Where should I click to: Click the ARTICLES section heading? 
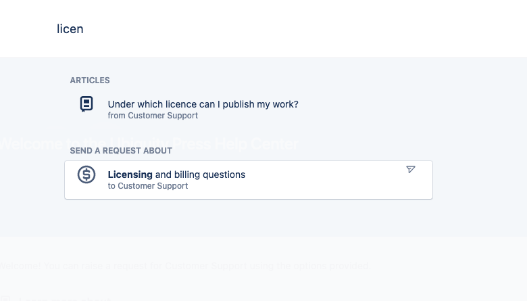[90, 80]
